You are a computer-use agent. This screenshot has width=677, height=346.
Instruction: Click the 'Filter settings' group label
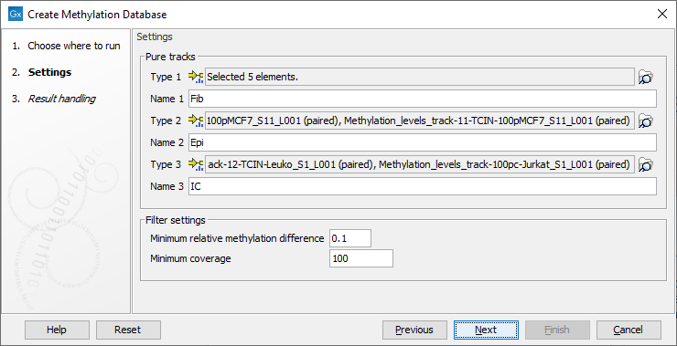point(176,220)
